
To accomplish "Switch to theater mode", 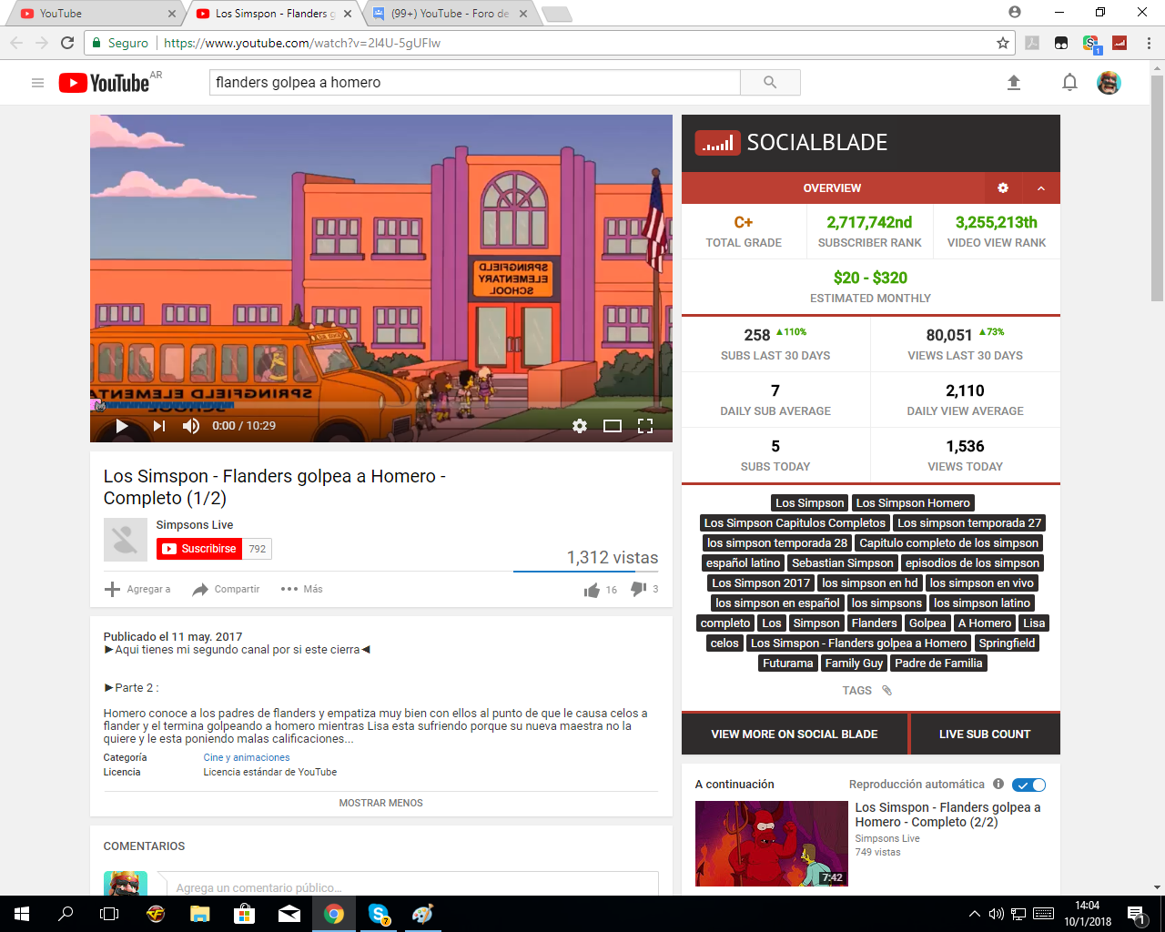I will point(613,426).
